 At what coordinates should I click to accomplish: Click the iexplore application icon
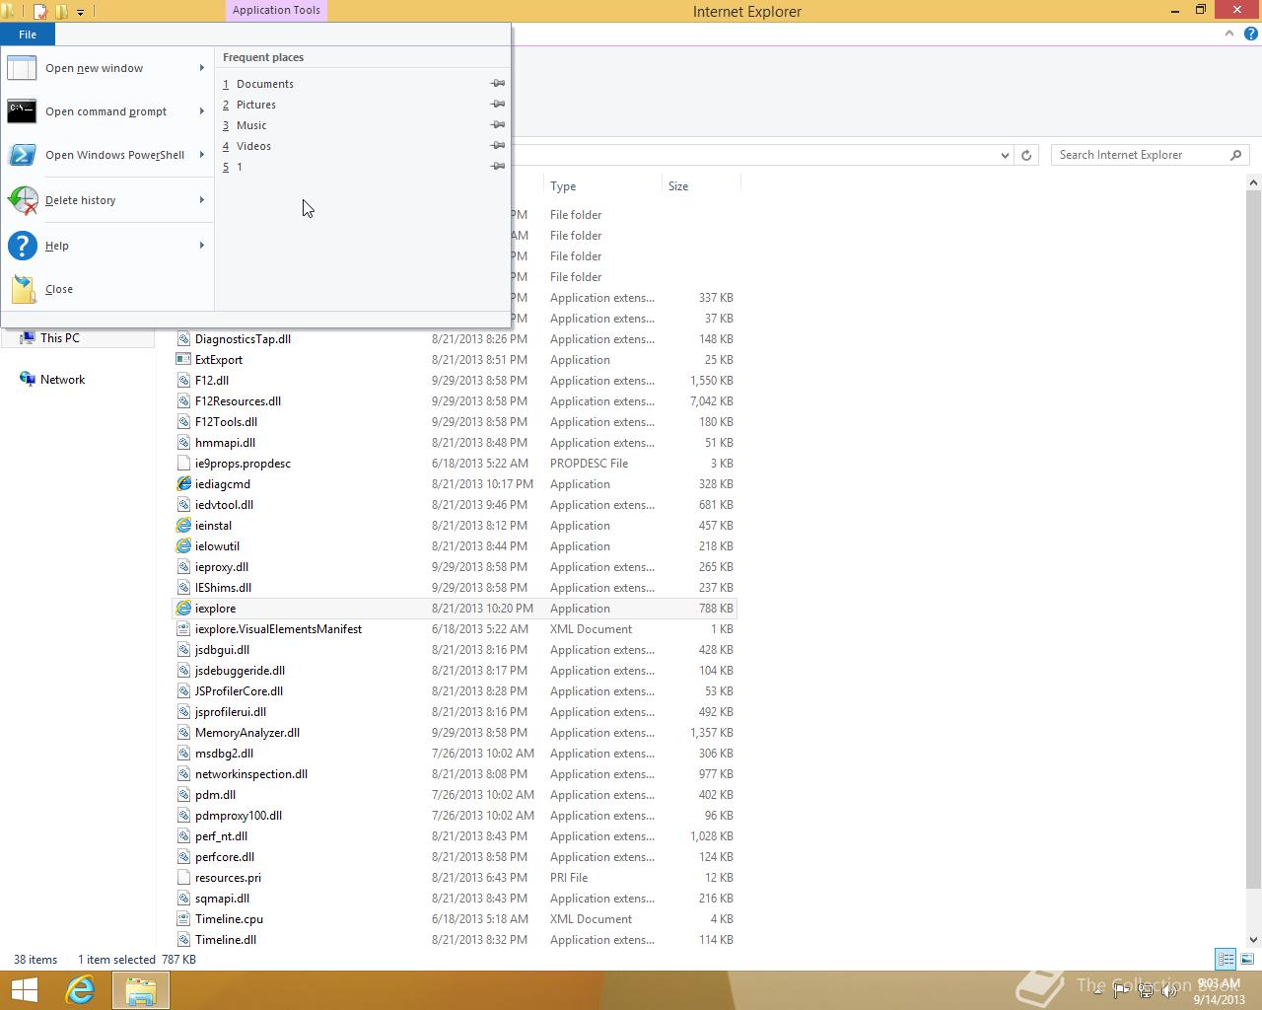(183, 609)
